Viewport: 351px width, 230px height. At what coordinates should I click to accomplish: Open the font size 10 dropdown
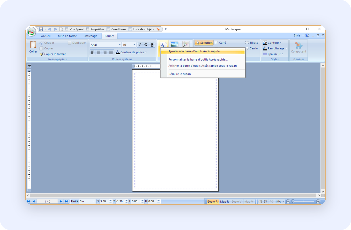pyautogui.click(x=134, y=45)
